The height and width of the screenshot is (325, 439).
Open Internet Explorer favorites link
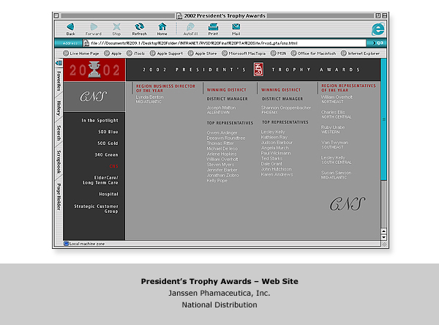(360, 53)
